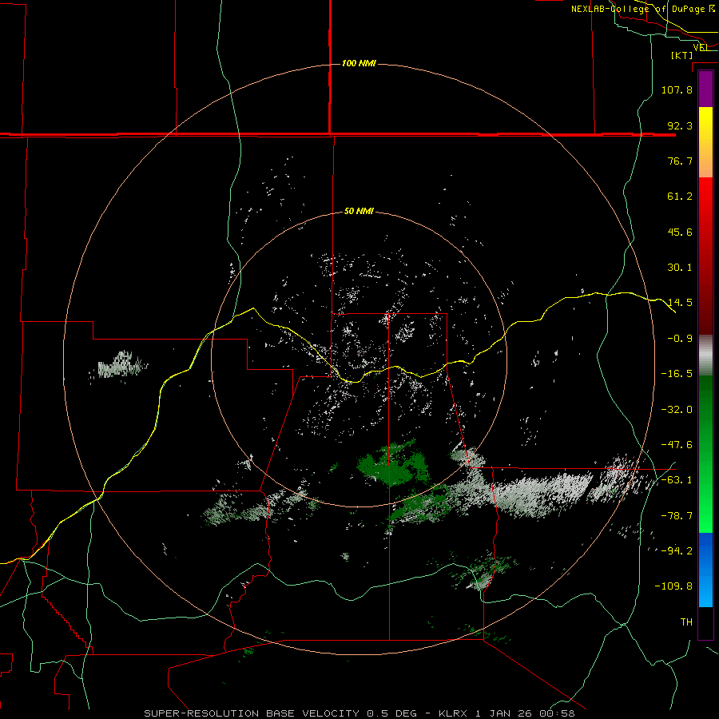The height and width of the screenshot is (719, 719).
Task: Click the -47.6 scale label
Action: pos(677,445)
